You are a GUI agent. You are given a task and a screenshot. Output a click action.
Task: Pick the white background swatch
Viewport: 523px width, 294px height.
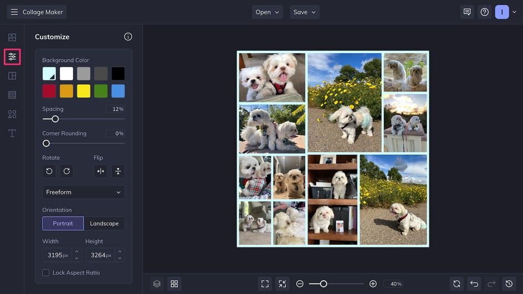(x=66, y=74)
